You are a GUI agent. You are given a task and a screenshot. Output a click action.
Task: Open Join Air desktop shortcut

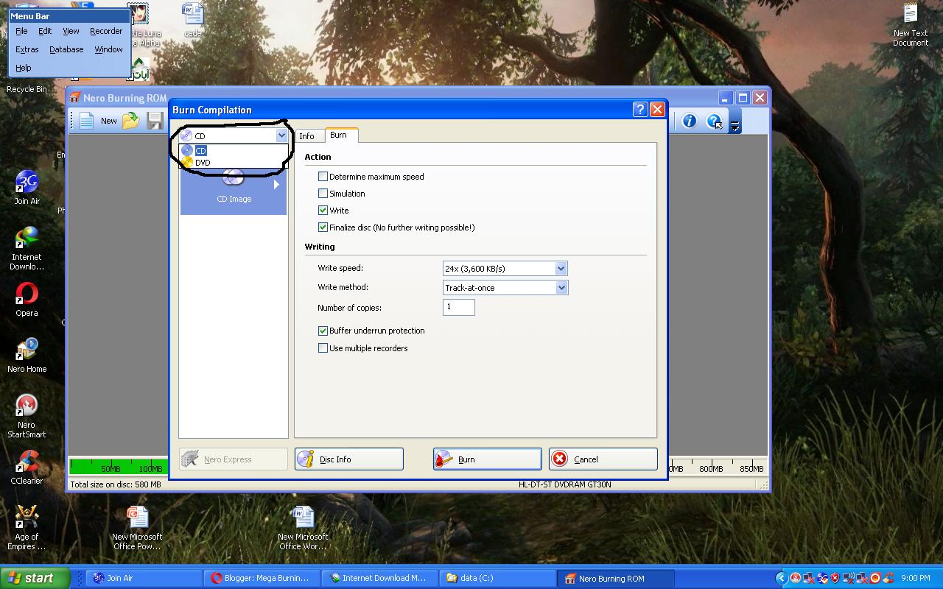pyautogui.click(x=27, y=188)
